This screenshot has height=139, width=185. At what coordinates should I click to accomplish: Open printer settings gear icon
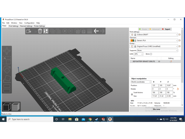[179, 46]
